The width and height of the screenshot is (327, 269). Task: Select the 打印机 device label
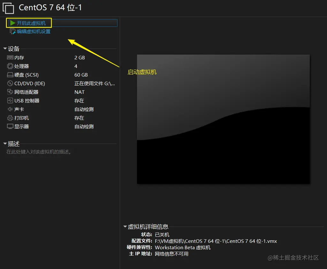point(21,118)
